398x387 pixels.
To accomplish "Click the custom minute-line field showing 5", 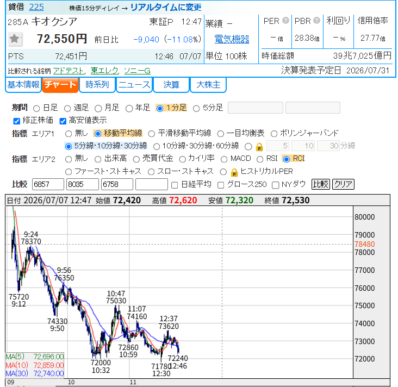I will [278, 146].
